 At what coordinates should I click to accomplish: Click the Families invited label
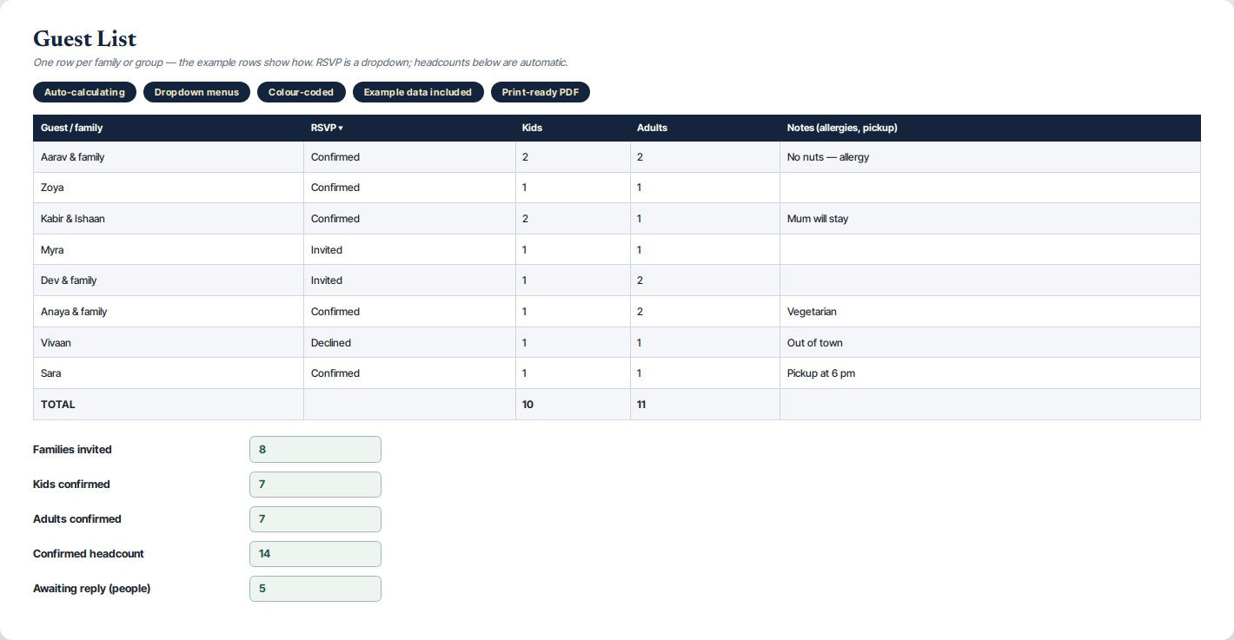point(72,450)
